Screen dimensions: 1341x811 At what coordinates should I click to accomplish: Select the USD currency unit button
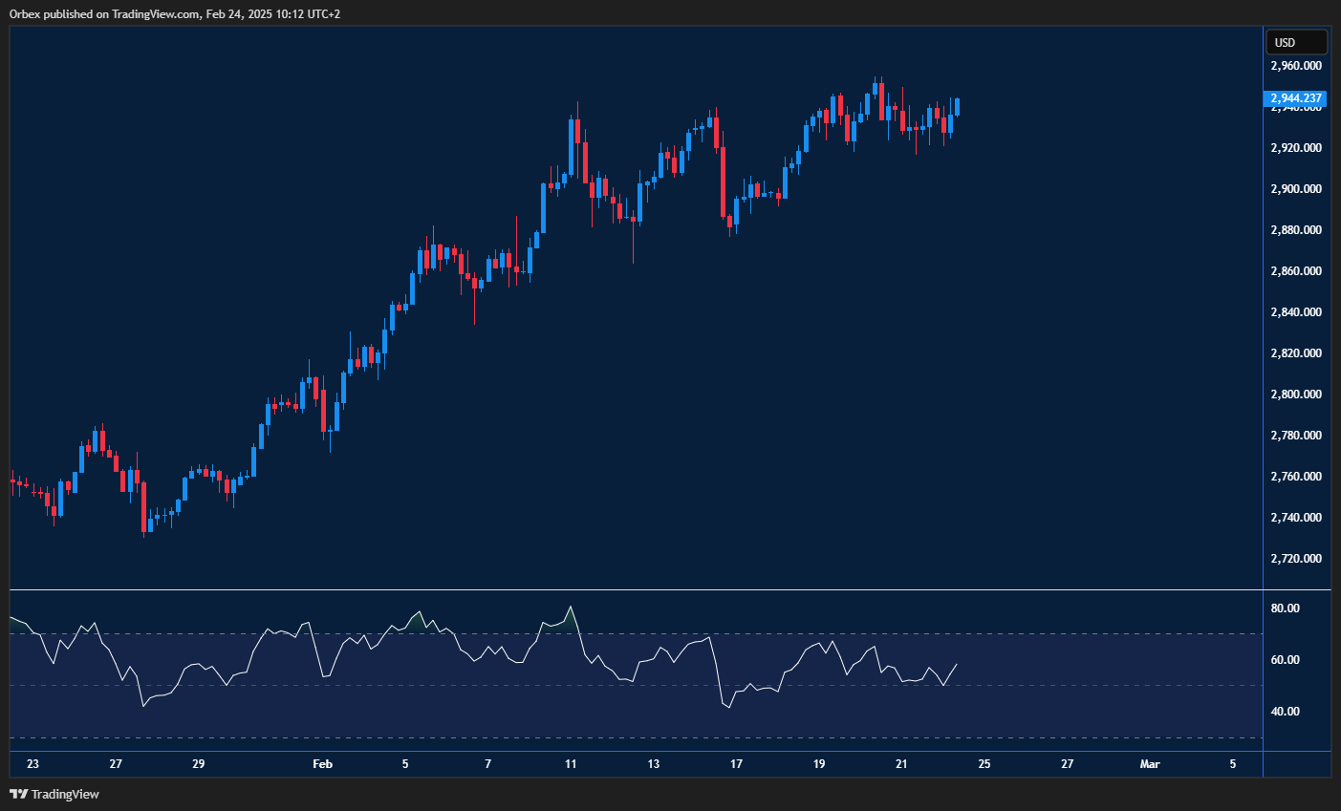tap(1296, 42)
